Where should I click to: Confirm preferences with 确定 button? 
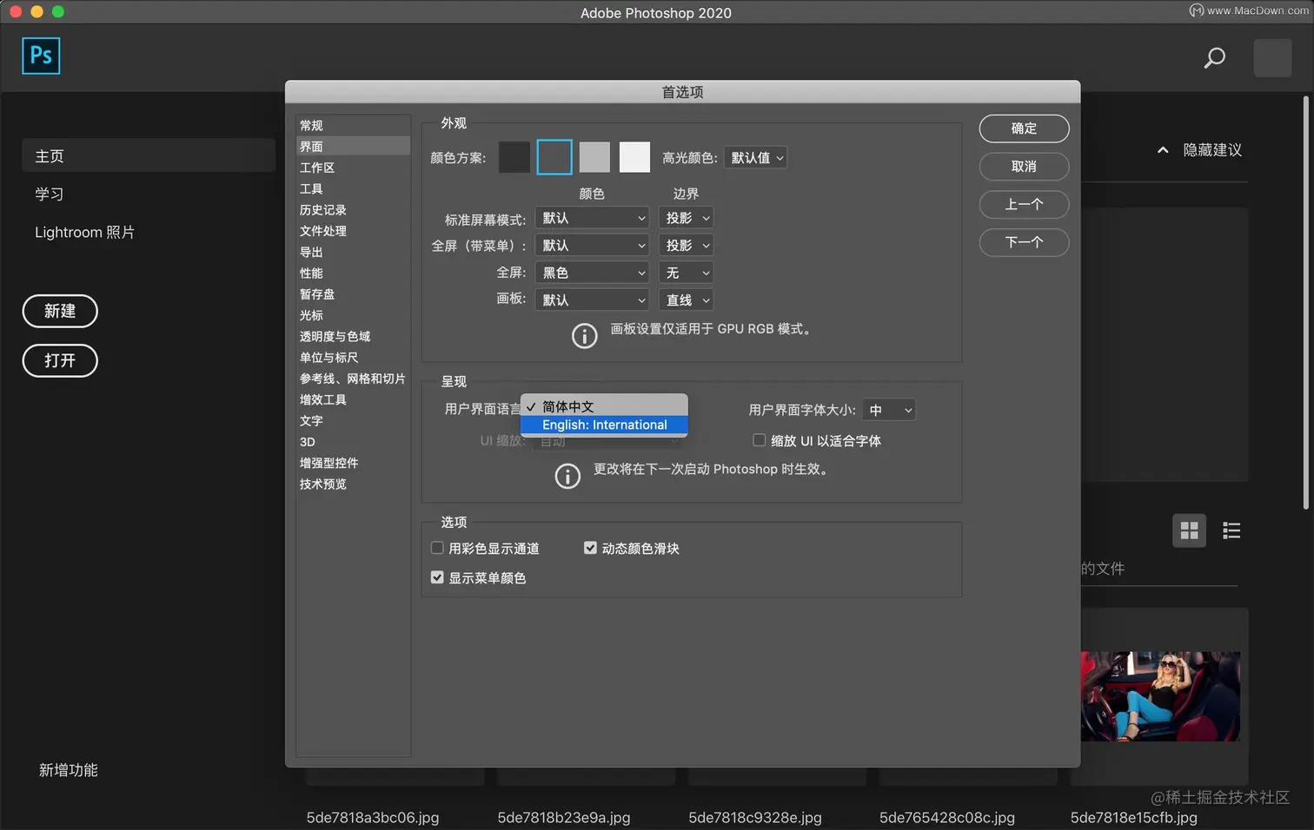[1024, 128]
